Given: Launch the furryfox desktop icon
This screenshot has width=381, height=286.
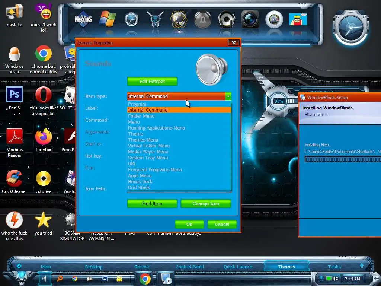Looking at the screenshot, I should (x=44, y=140).
